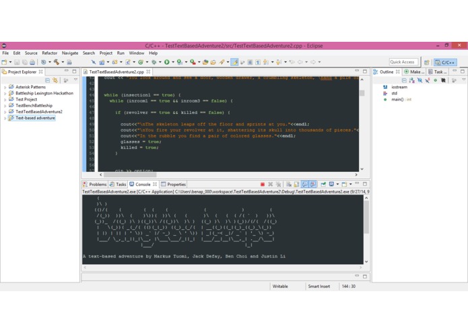Click Remove All Terminated Launches icon

279,184
